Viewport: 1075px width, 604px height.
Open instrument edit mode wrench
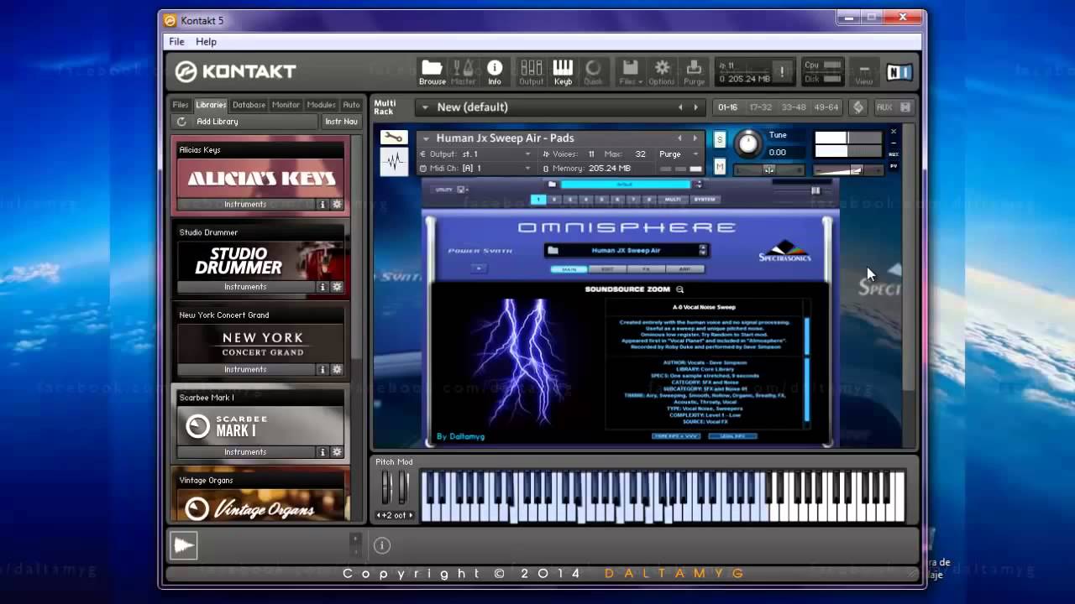[x=393, y=138]
